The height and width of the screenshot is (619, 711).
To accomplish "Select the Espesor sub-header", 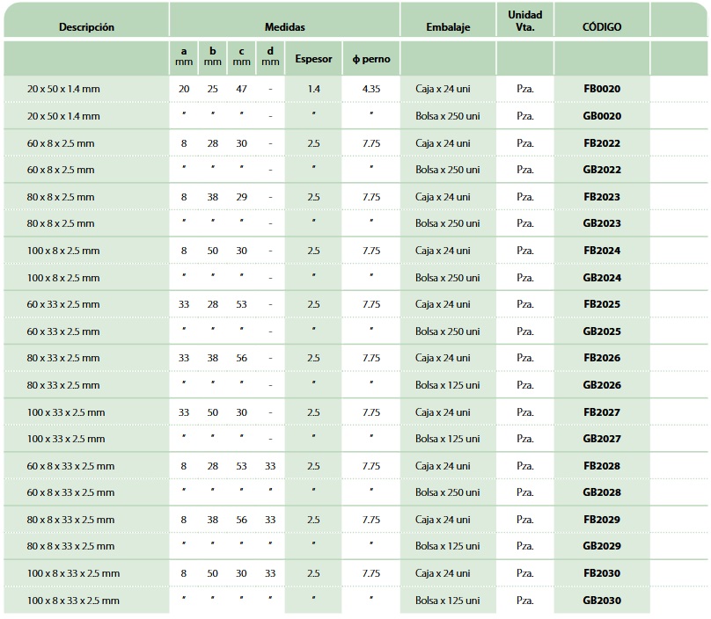I will point(313,59).
